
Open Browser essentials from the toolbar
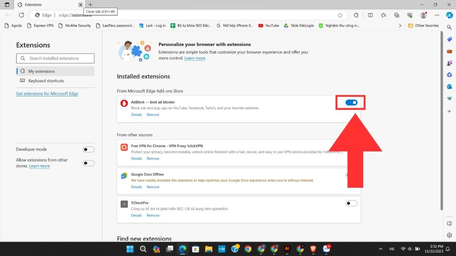[410, 15]
